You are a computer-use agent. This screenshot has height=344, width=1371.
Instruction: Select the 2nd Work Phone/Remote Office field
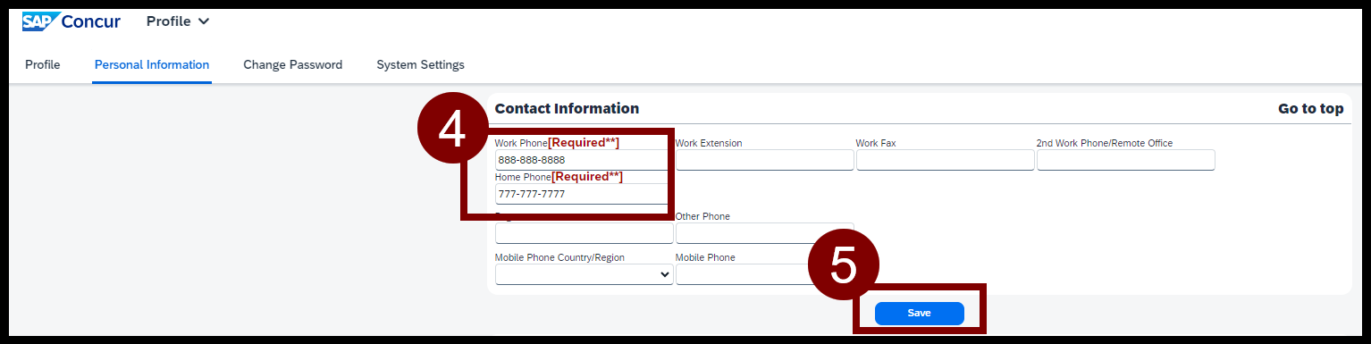tap(1126, 160)
